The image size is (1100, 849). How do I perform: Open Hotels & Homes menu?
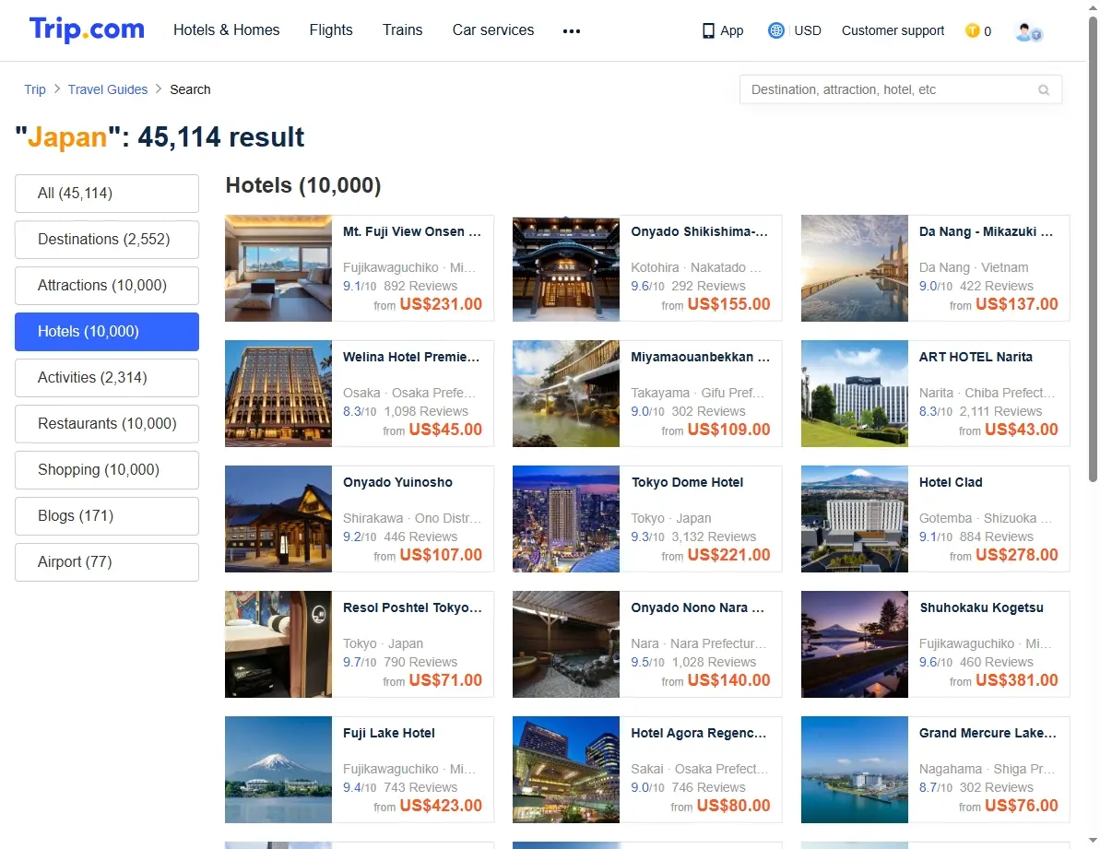coord(227,30)
